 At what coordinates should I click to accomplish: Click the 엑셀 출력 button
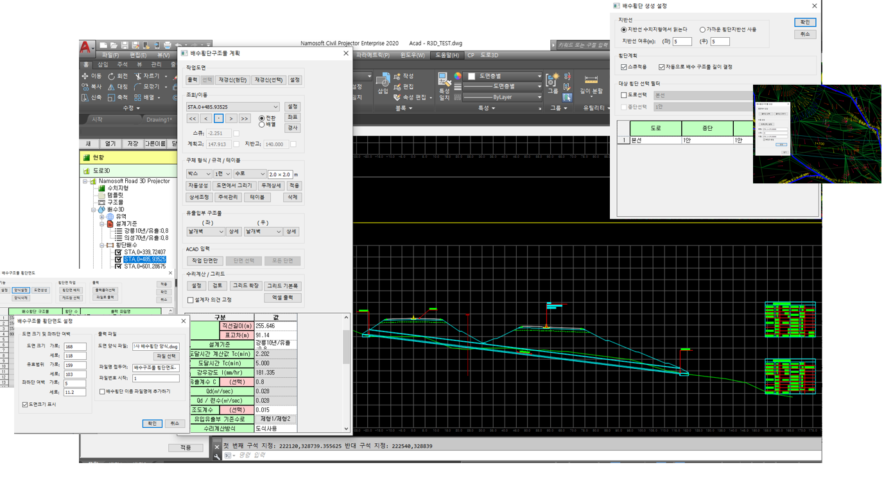[282, 298]
